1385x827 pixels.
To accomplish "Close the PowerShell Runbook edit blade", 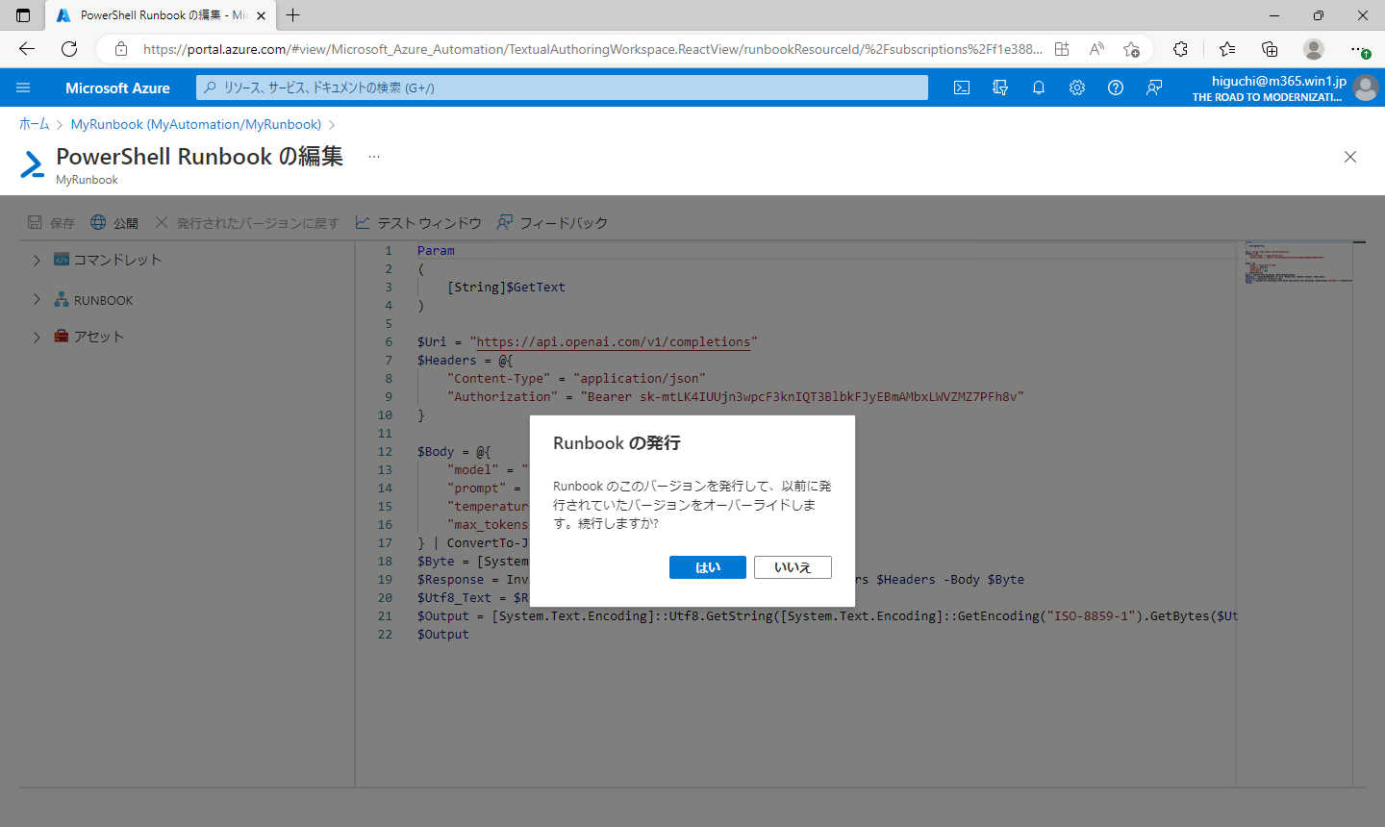I will pos(1350,157).
